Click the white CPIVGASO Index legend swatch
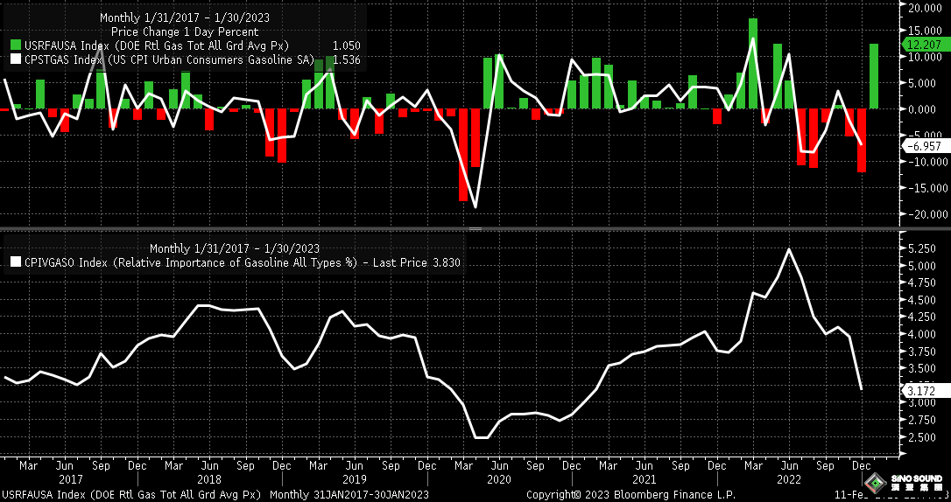 (15, 263)
